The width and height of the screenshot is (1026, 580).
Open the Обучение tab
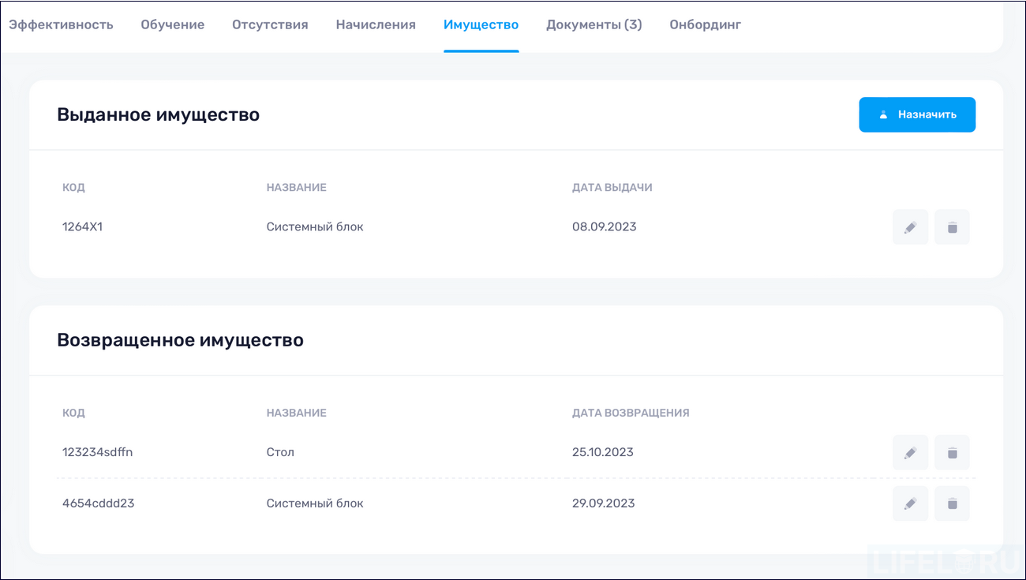coord(172,24)
